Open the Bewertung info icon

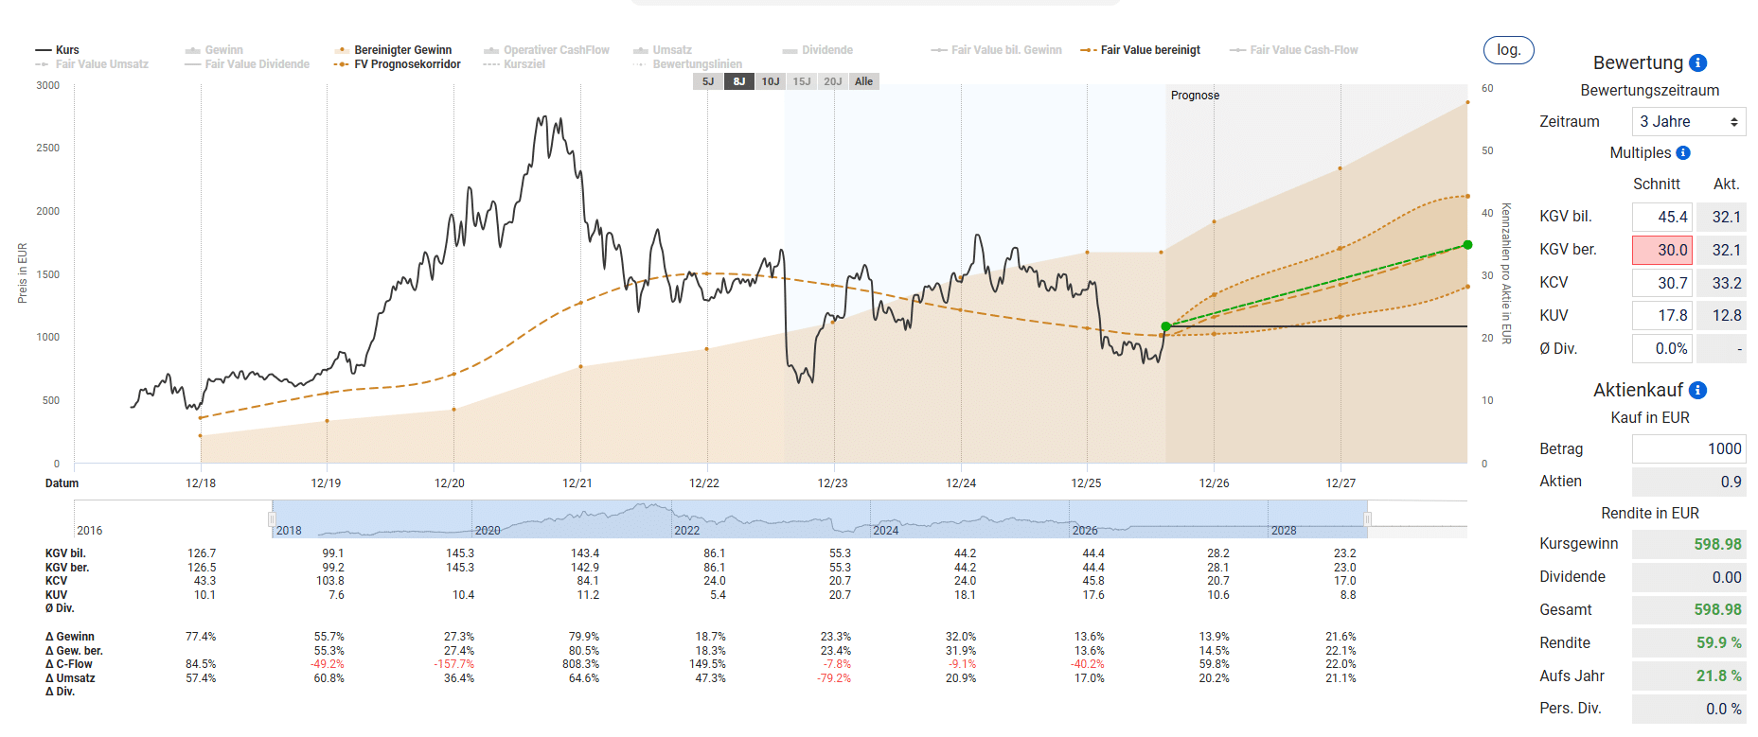pos(1698,63)
